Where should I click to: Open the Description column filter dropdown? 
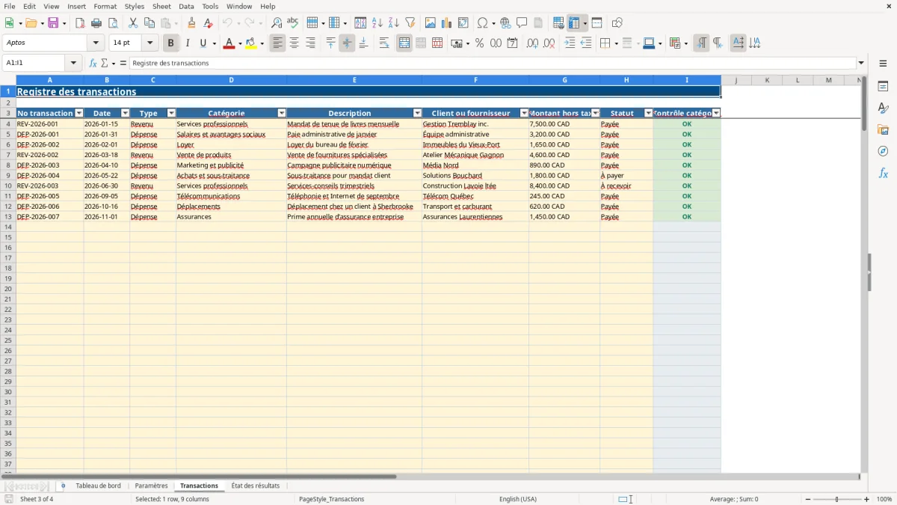417,114
